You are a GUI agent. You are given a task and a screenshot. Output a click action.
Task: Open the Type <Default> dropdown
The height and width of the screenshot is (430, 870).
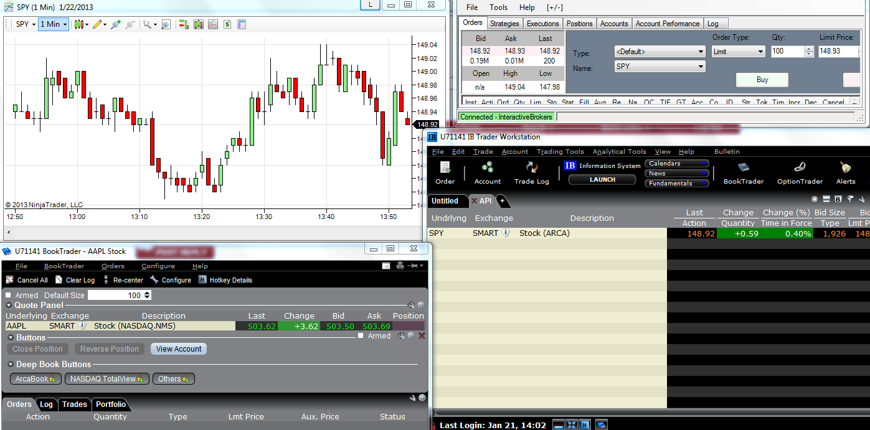660,52
